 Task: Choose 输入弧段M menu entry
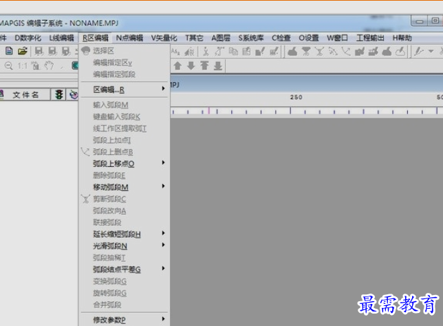125,105
